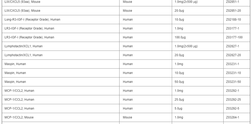Viewport: 252px width, 124px height.
Task: Click Maspin, Human product for Z03231-1
Action: tap(15, 64)
